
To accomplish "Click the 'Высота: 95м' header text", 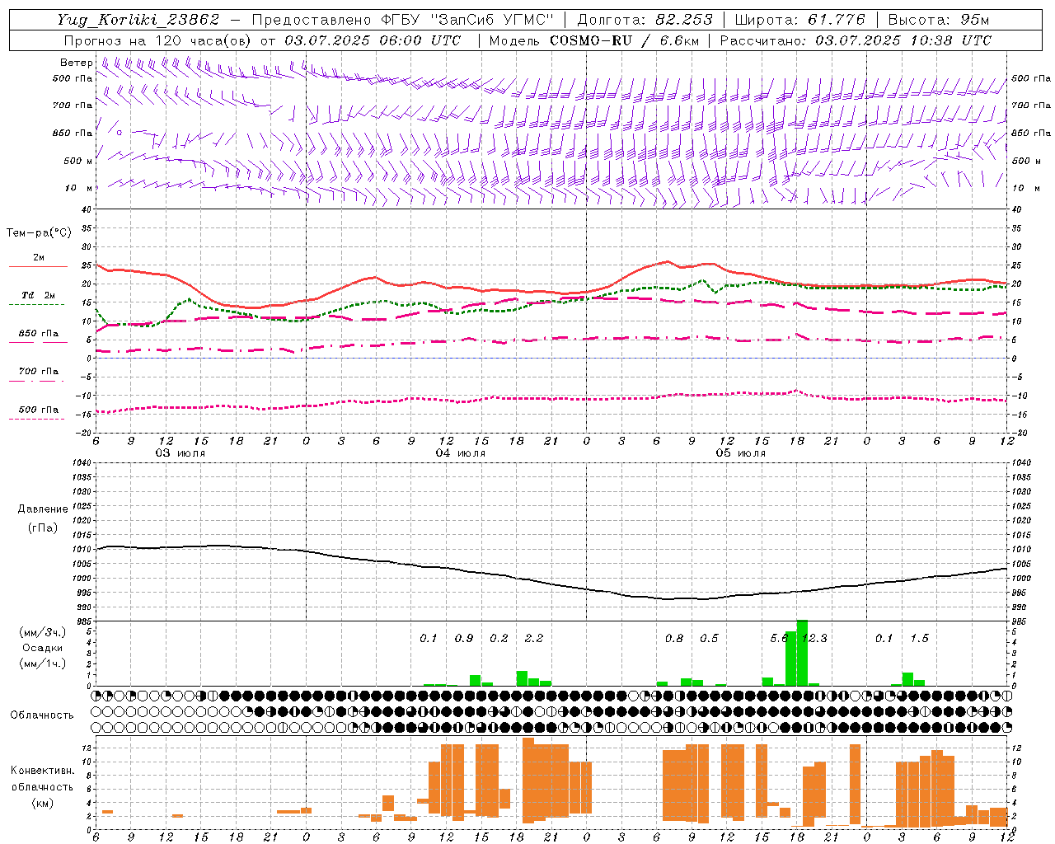I will pos(938,20).
